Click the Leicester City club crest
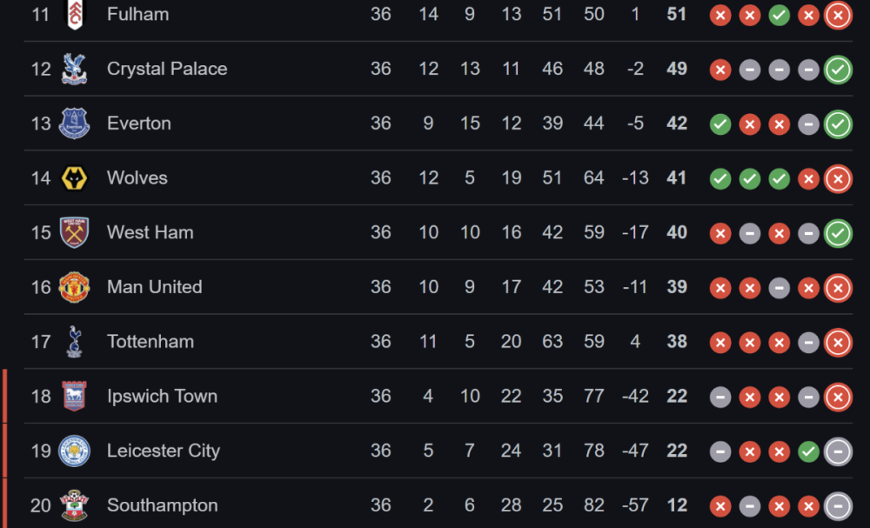870x528 pixels. 74,451
